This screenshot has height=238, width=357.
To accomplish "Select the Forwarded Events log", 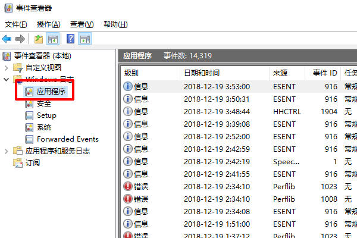I will point(68,139).
